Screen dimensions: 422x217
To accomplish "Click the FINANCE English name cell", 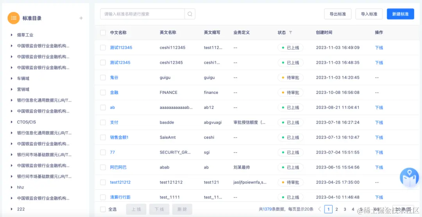I will tap(168, 93).
